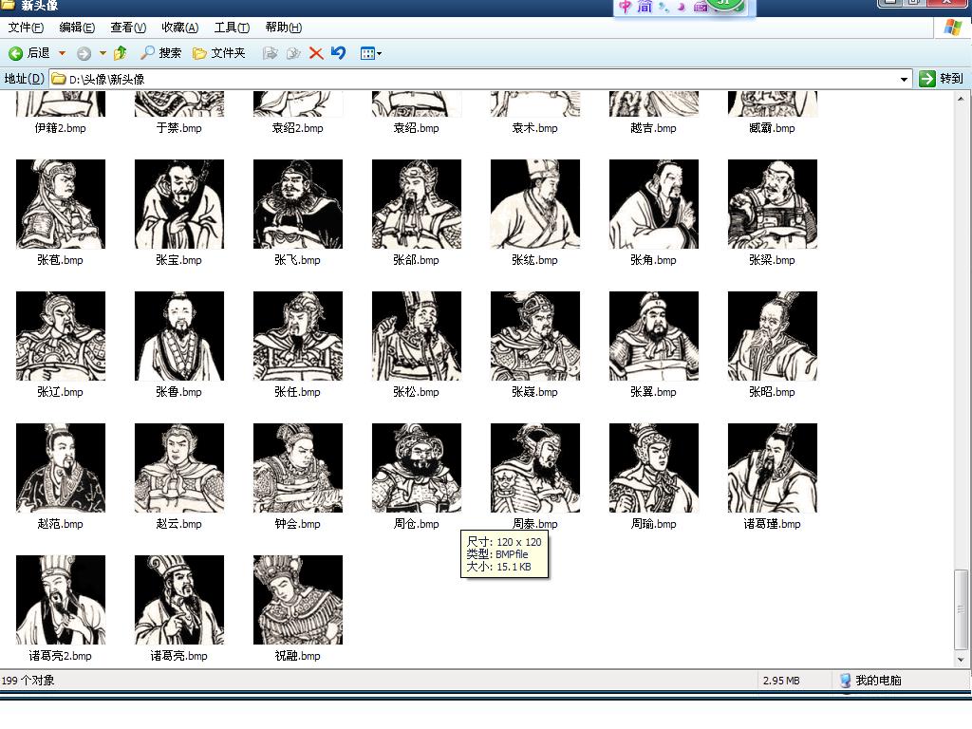Click the 袁绍.bmp file name

click(417, 128)
